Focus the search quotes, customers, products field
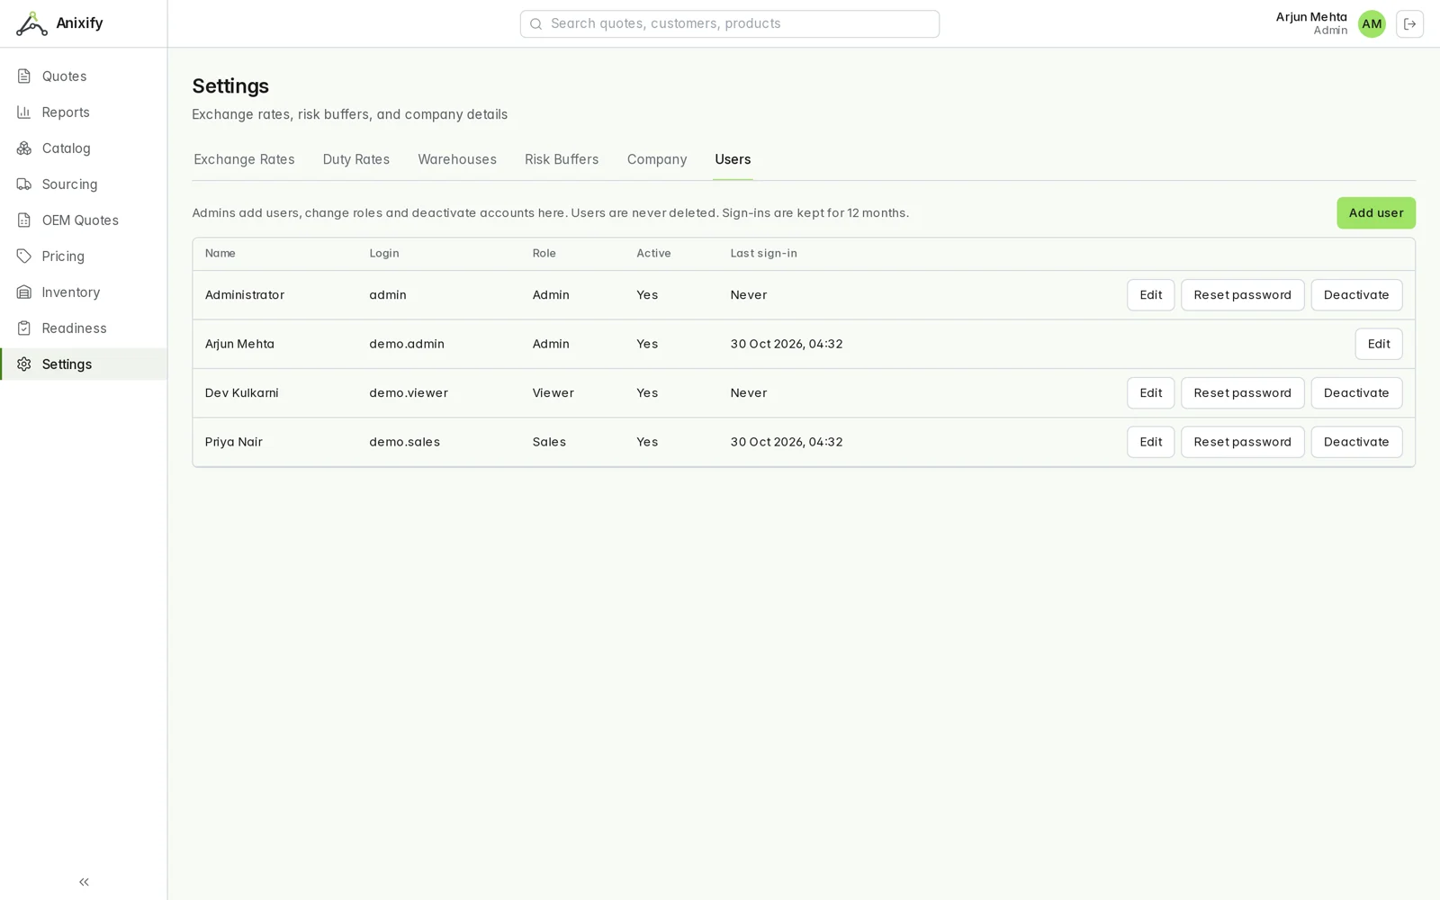 [730, 24]
